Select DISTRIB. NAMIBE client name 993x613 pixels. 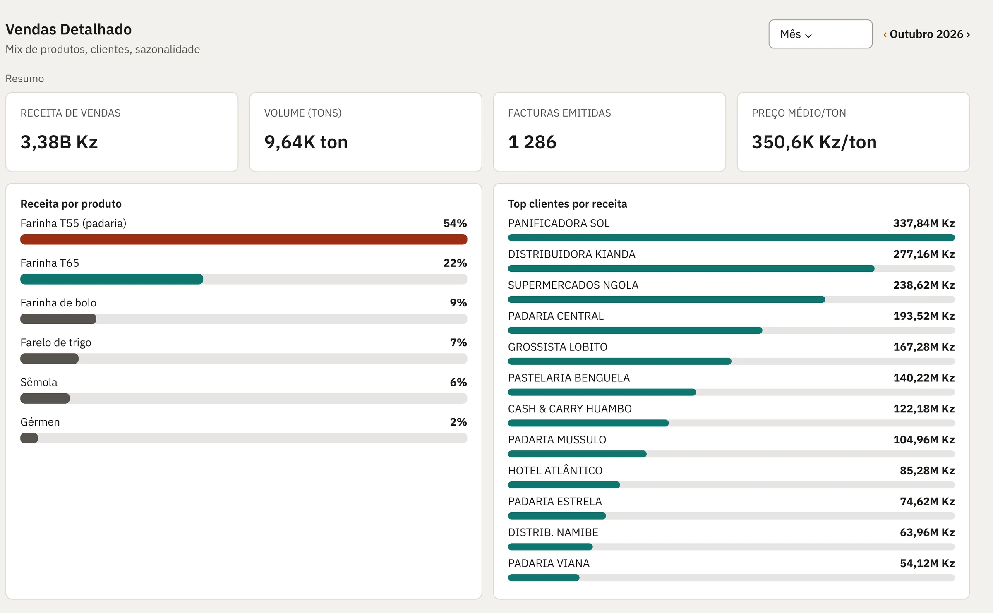click(553, 532)
